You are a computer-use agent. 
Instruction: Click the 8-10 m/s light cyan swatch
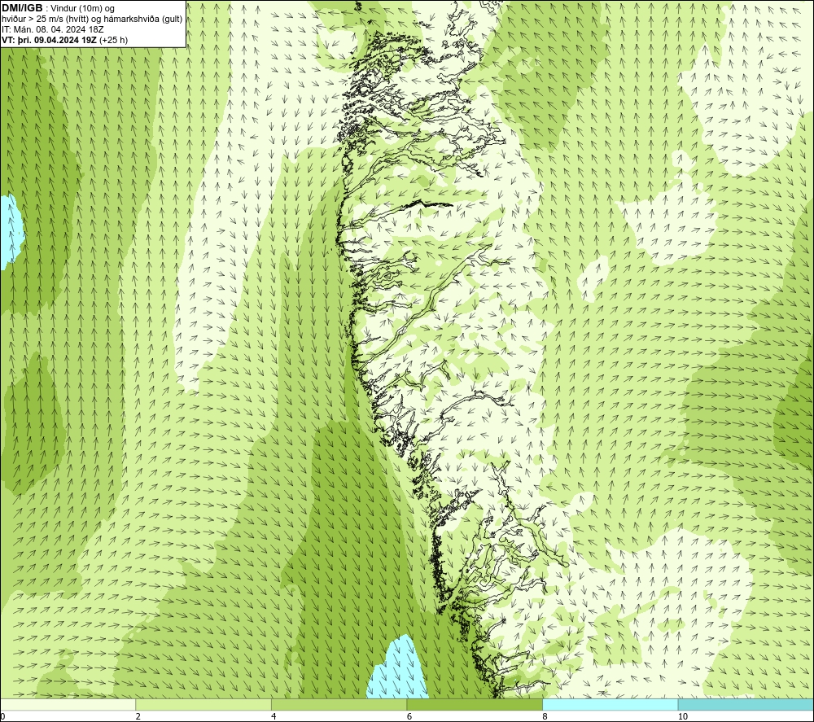610,704
